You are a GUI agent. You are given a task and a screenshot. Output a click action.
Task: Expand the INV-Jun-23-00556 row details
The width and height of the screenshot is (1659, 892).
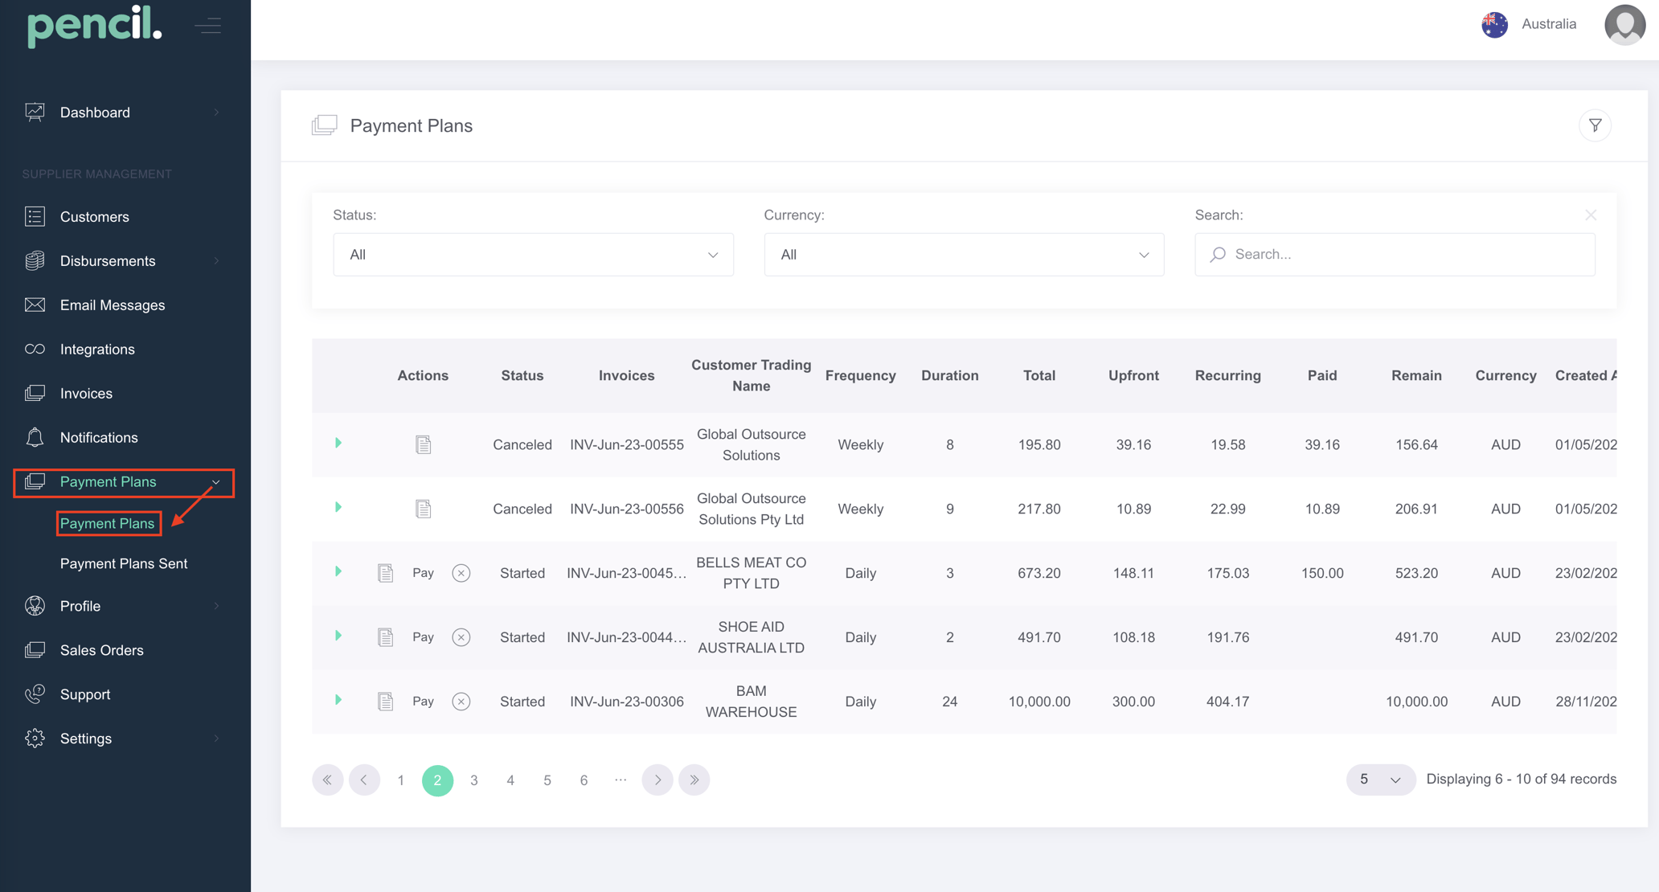[338, 507]
